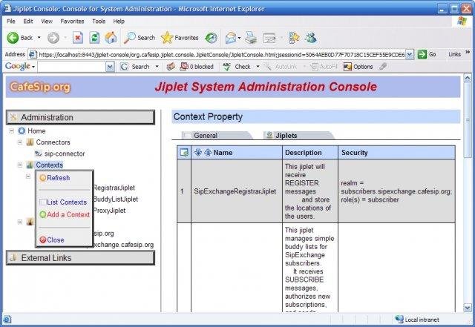
Task: Open the Google toolbar Options button
Action: click(358, 67)
